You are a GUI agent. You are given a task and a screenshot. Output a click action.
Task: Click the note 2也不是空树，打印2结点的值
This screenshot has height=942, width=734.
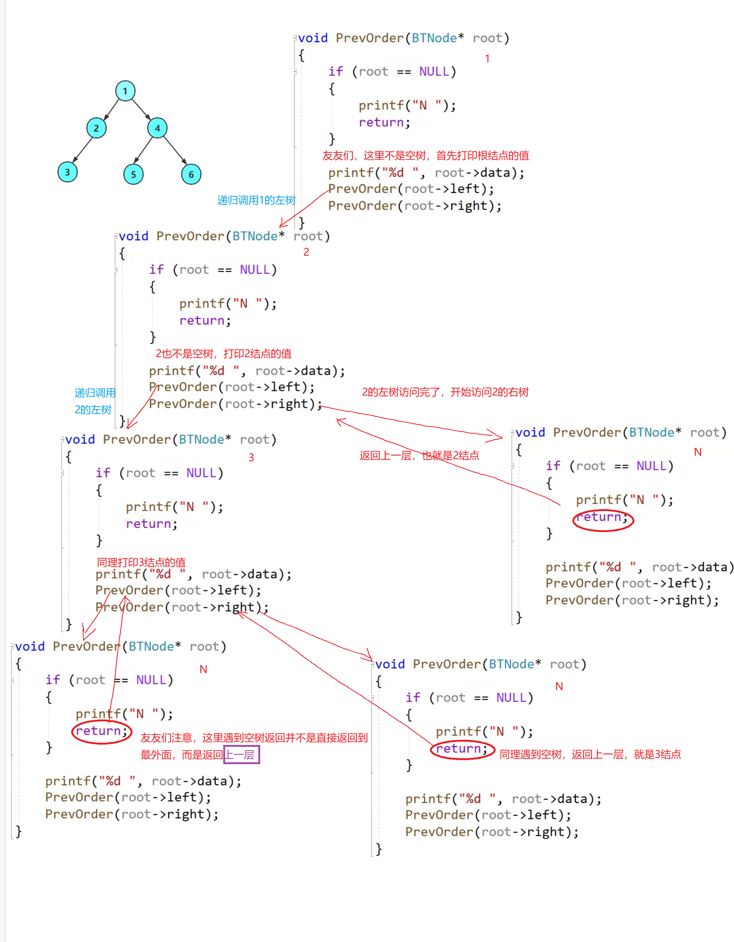coord(223,354)
